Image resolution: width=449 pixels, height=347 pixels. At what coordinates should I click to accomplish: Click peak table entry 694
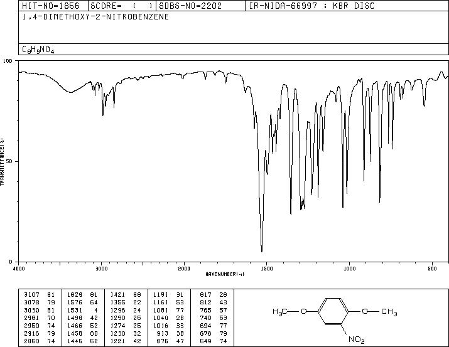(x=206, y=326)
